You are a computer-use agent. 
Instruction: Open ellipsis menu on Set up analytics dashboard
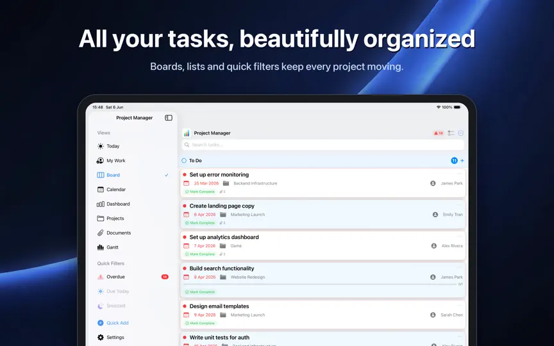coord(459,236)
